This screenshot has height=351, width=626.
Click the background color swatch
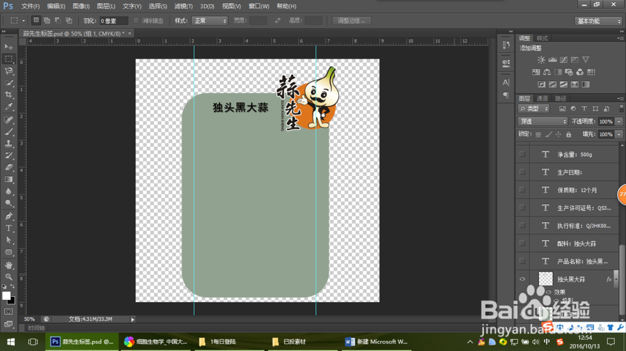click(x=12, y=301)
